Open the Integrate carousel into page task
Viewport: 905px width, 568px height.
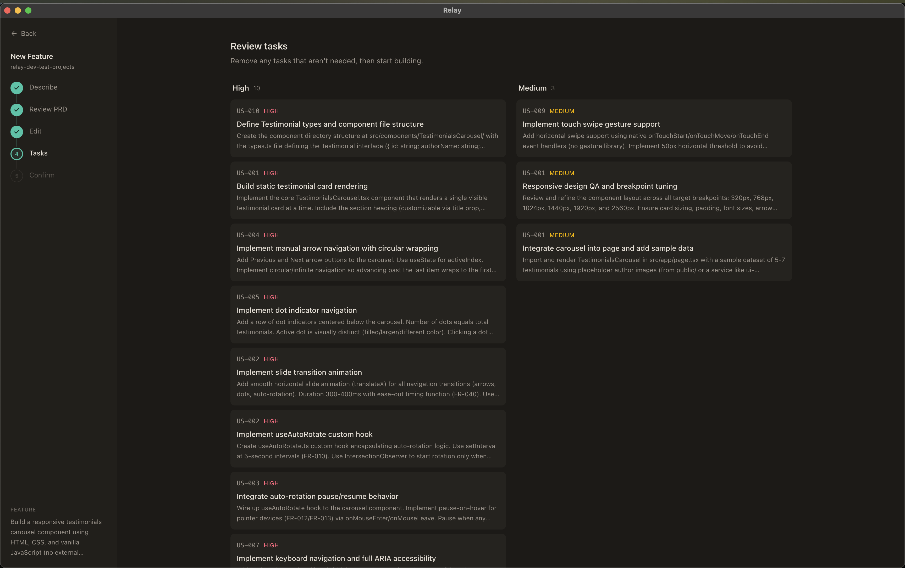point(654,252)
